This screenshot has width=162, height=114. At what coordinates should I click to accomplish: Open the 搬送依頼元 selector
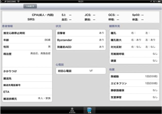(x=27, y=99)
